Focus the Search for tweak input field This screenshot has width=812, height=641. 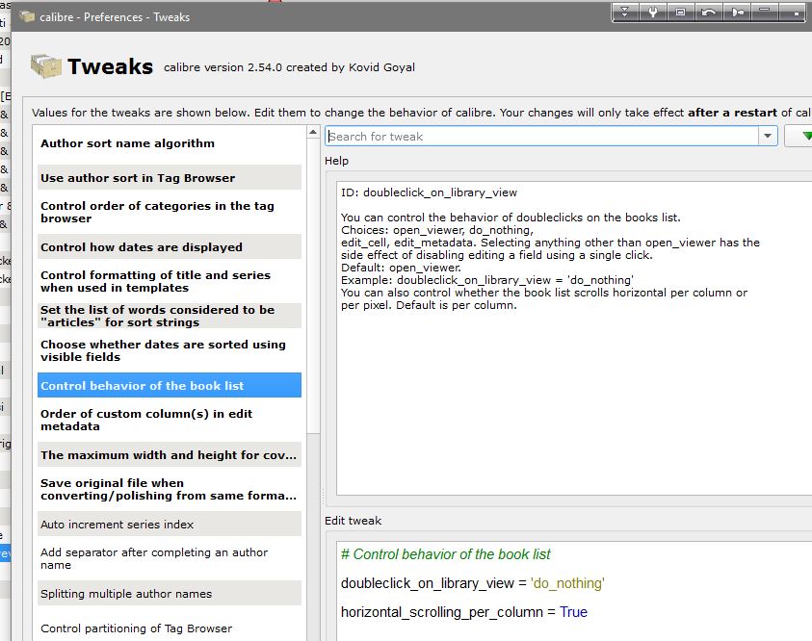point(542,136)
